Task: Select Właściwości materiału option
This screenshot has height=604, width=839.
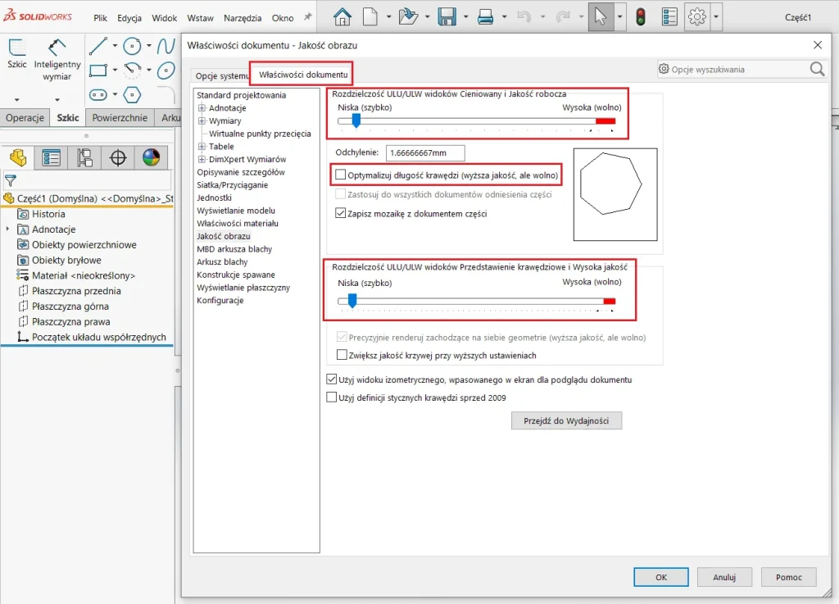Action: click(x=238, y=224)
